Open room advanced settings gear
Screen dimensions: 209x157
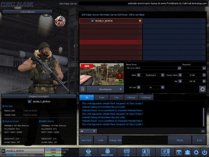click(202, 89)
